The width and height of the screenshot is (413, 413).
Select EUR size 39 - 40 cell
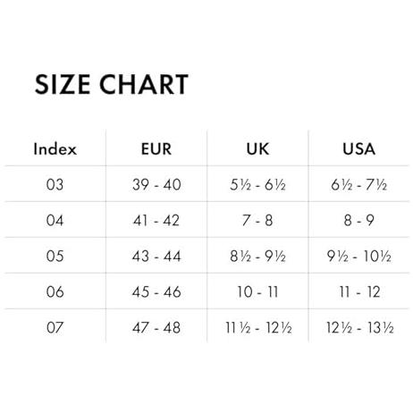tap(156, 184)
